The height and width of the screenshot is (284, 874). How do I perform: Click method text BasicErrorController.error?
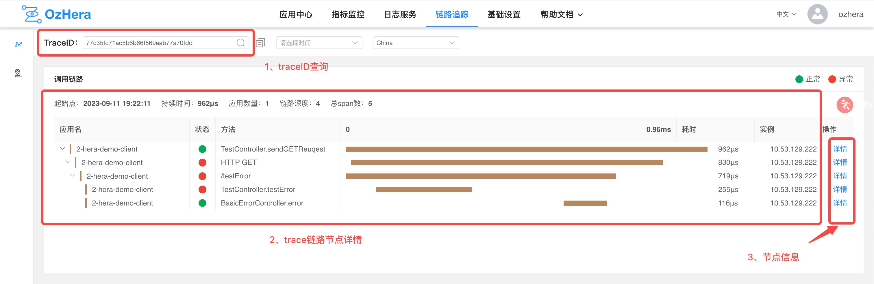click(x=262, y=203)
